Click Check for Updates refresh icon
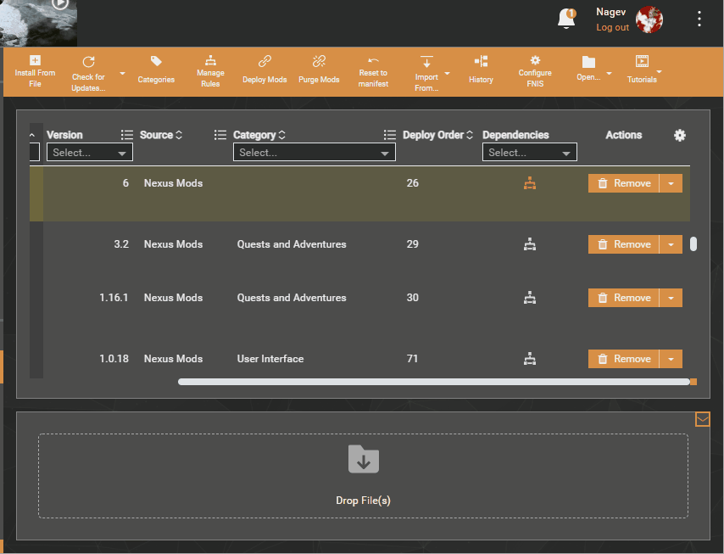Screen dimensions: 724x554 pyautogui.click(x=88, y=62)
